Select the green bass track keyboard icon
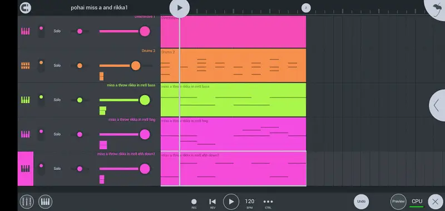Image resolution: width=445 pixels, height=211 pixels. click(25, 100)
